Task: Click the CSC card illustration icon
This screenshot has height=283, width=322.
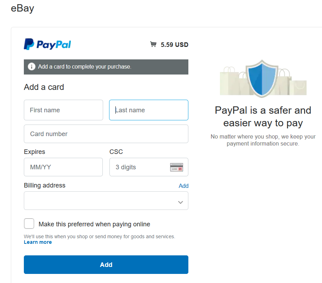Action: tap(176, 167)
